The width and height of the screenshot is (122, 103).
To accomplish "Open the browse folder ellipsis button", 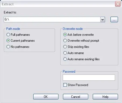I will click(x=114, y=19).
